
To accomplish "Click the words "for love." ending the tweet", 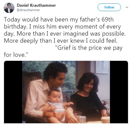I will click(16, 55).
